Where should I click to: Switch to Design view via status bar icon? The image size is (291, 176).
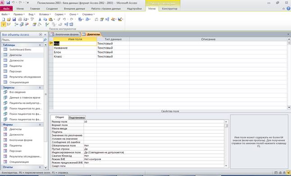point(288,173)
